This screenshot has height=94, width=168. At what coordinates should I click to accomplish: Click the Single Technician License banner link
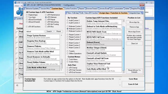click(x=84, y=91)
